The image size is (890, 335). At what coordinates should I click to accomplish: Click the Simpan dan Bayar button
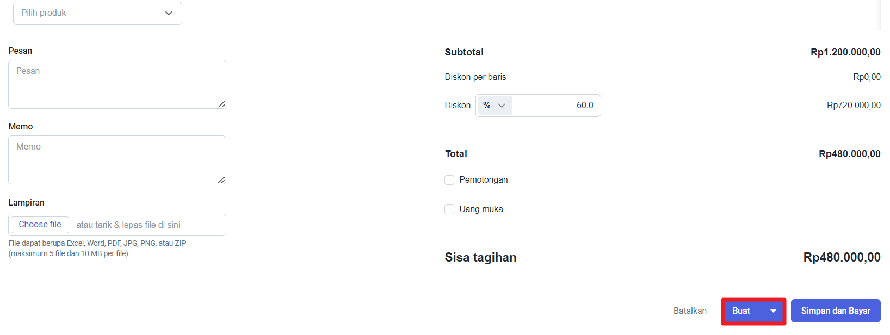click(x=835, y=311)
